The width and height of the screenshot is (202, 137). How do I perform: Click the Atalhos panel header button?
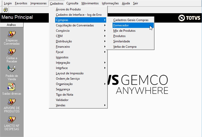12,25
